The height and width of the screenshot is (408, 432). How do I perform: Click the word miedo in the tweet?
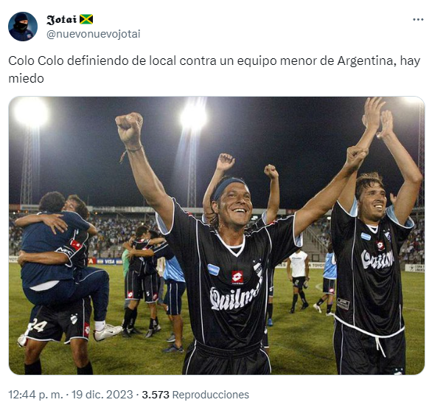[27, 78]
